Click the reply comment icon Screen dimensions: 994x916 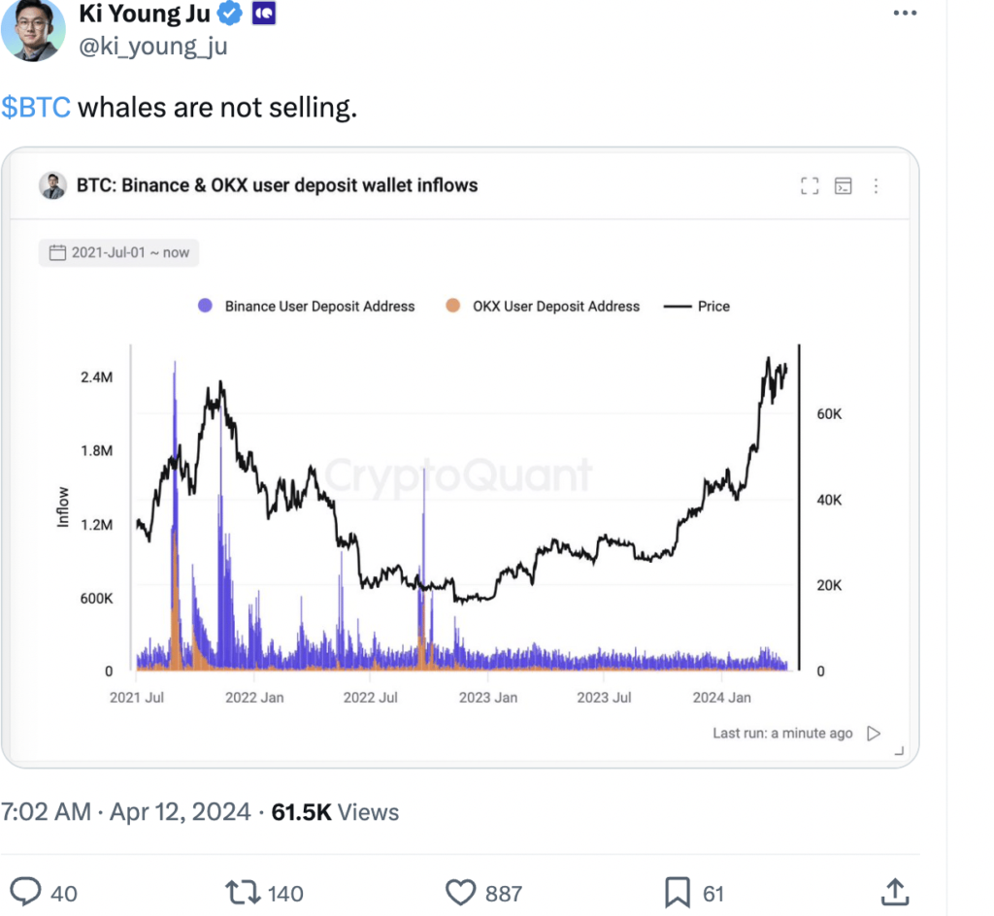[26, 892]
